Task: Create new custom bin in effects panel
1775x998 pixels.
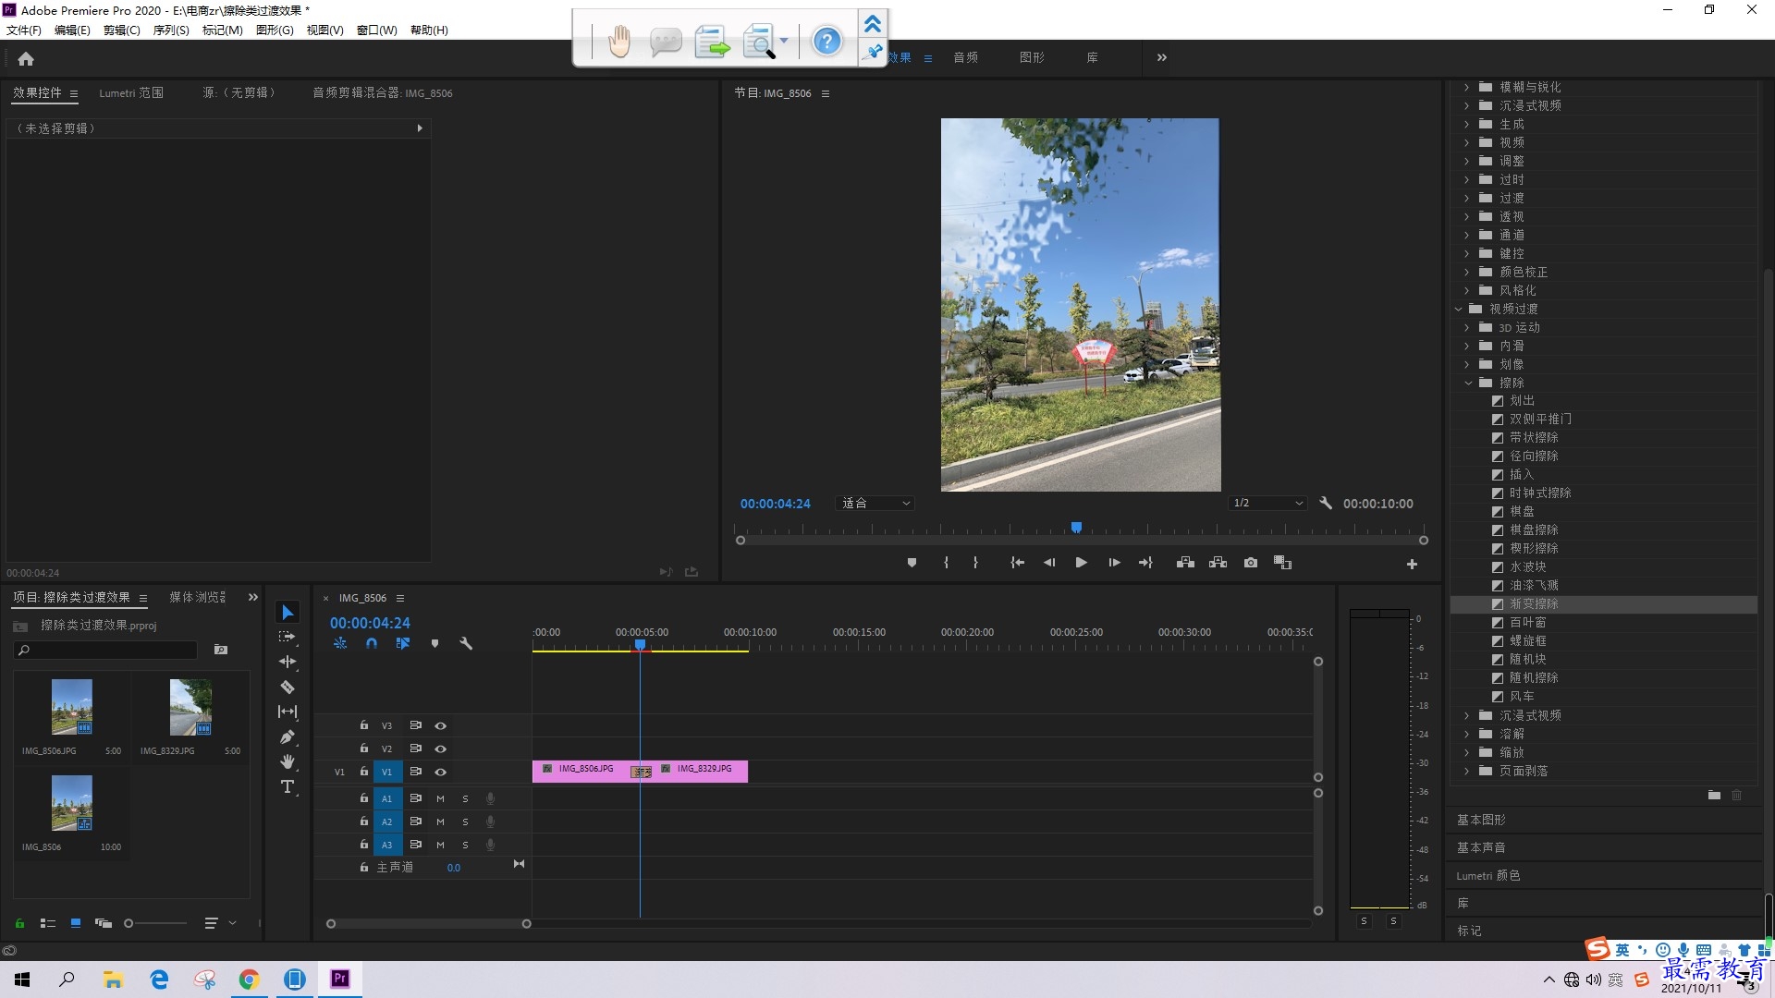Action: [x=1714, y=795]
